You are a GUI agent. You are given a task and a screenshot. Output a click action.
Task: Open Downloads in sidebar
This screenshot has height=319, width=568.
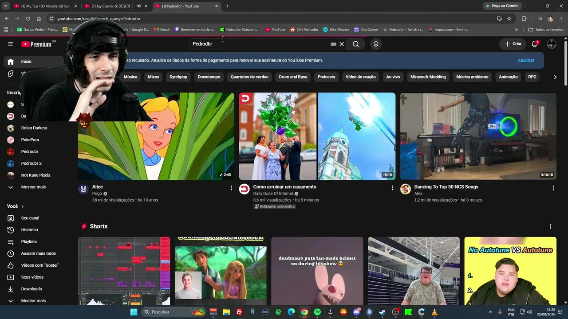click(34, 289)
